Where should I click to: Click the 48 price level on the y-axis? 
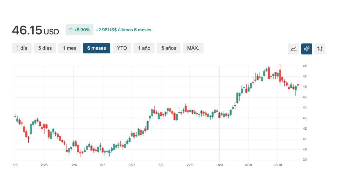[x=304, y=66]
